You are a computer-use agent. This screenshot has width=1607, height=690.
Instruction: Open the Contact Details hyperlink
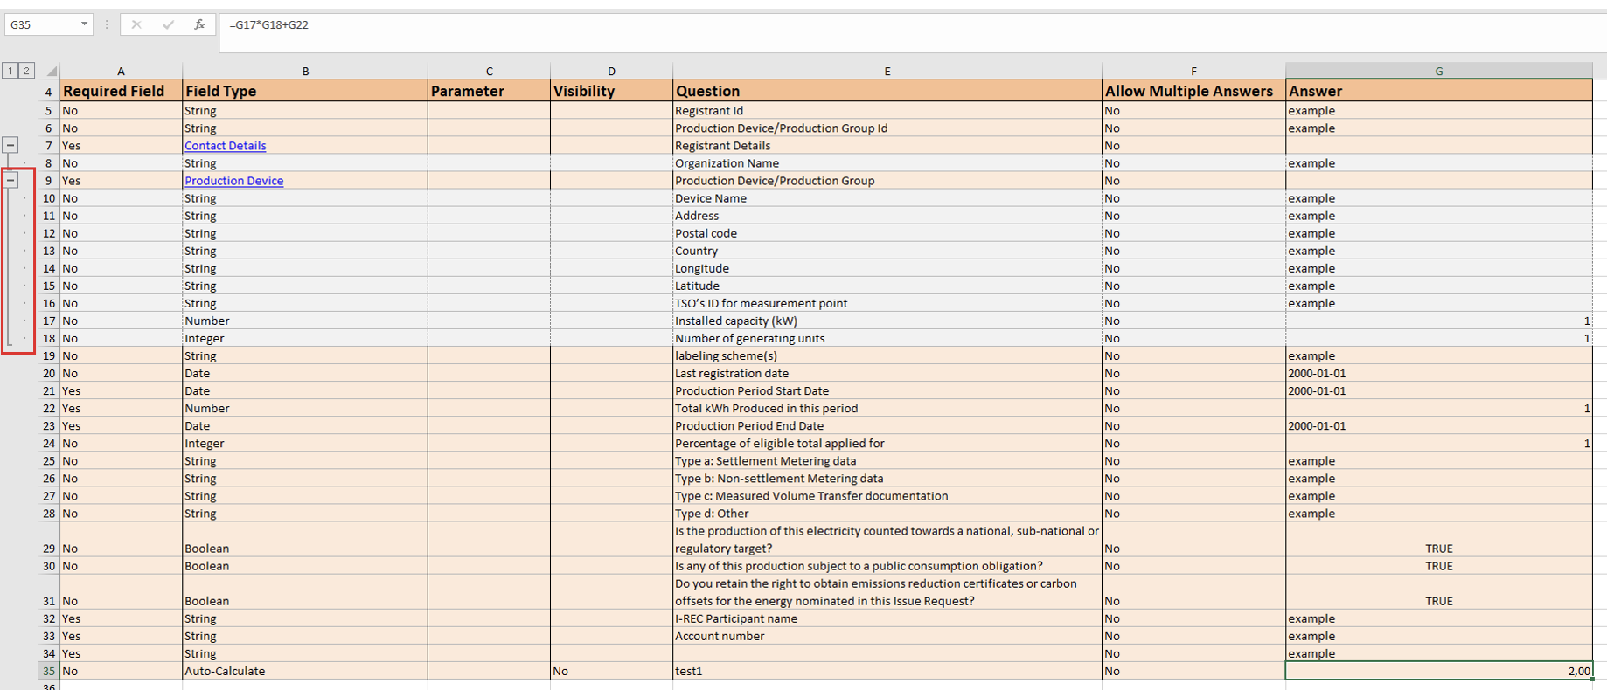(x=225, y=146)
